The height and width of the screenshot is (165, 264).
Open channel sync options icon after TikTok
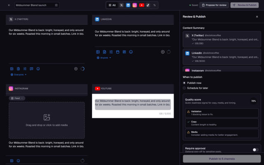pyautogui.click(x=154, y=5)
